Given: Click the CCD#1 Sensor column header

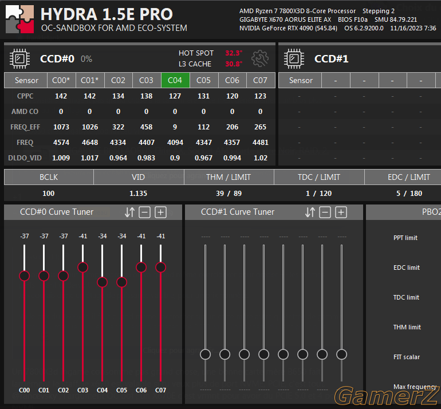Looking at the screenshot, I should click(x=301, y=80).
